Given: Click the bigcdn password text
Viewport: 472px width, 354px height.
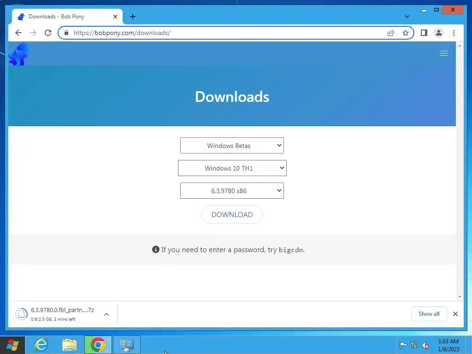Looking at the screenshot, I should click(291, 250).
